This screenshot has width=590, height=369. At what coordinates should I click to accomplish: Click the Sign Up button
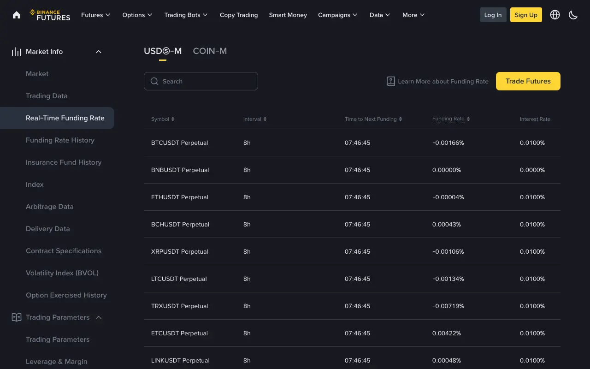526,15
